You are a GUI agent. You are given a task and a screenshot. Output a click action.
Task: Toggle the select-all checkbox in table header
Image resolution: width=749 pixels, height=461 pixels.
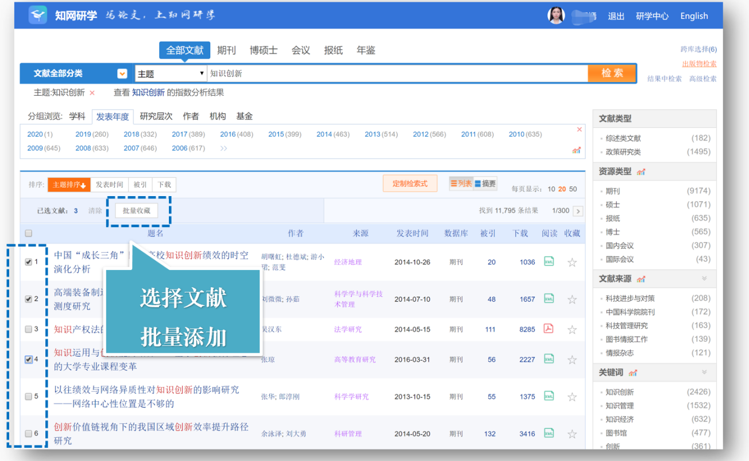point(29,233)
